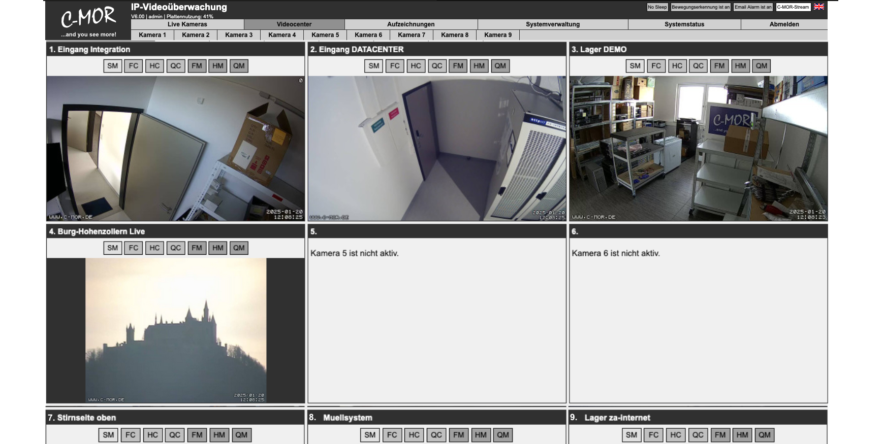This screenshot has height=444, width=883.
Task: Click FM under Eingang Integration
Action: click(x=197, y=66)
